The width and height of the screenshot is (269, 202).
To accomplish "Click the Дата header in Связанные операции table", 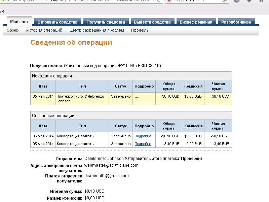I will pyautogui.click(x=43, y=126).
